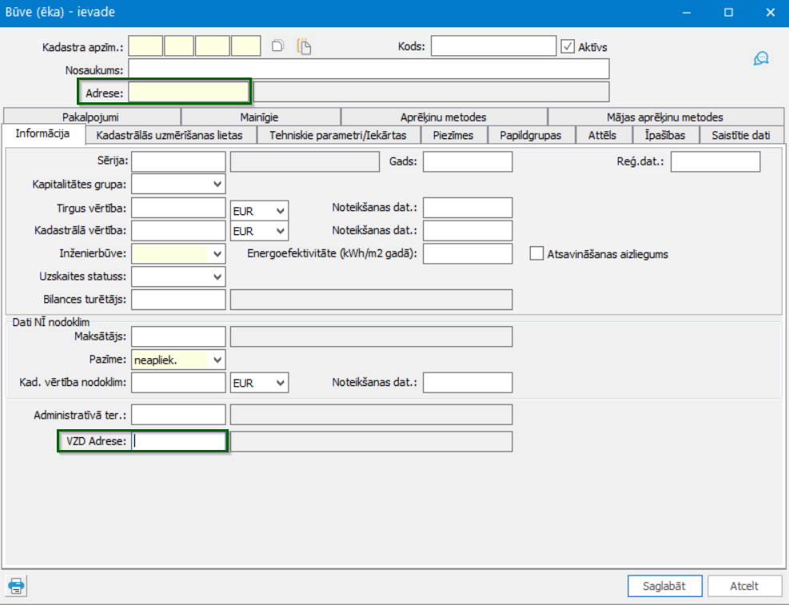Open the chat bubble help icon
The image size is (789, 605).
tap(761, 58)
